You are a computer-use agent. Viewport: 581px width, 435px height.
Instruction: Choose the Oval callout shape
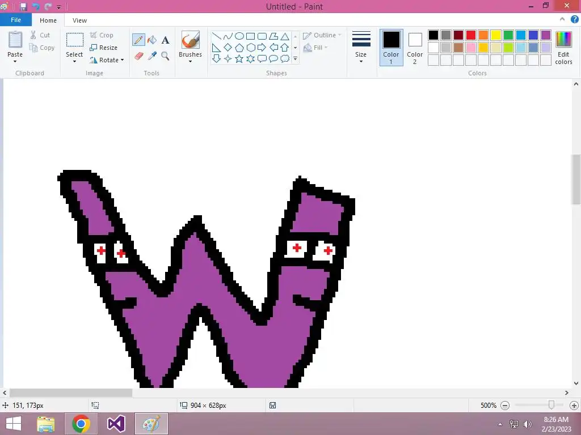[x=273, y=58]
